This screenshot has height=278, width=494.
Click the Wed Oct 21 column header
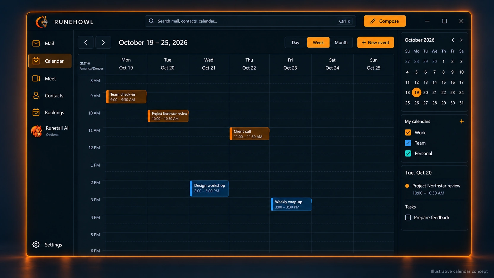[x=209, y=64]
